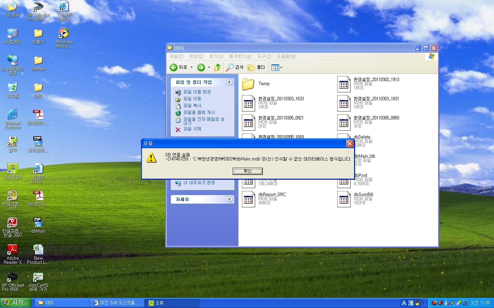
Task: Select dbSumBill MDB file icon
Action: (x=343, y=199)
